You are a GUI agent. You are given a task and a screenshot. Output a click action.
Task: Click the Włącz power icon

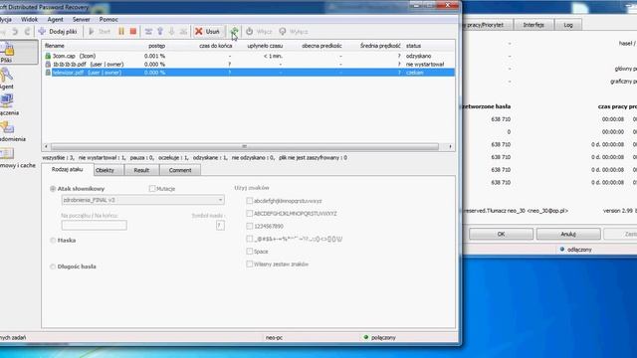point(250,31)
